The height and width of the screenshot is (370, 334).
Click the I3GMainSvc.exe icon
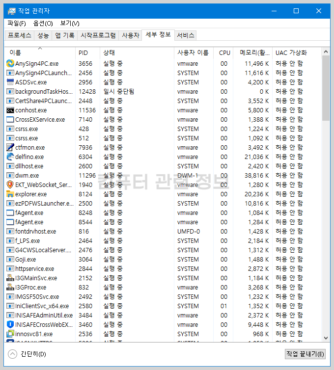10,278
